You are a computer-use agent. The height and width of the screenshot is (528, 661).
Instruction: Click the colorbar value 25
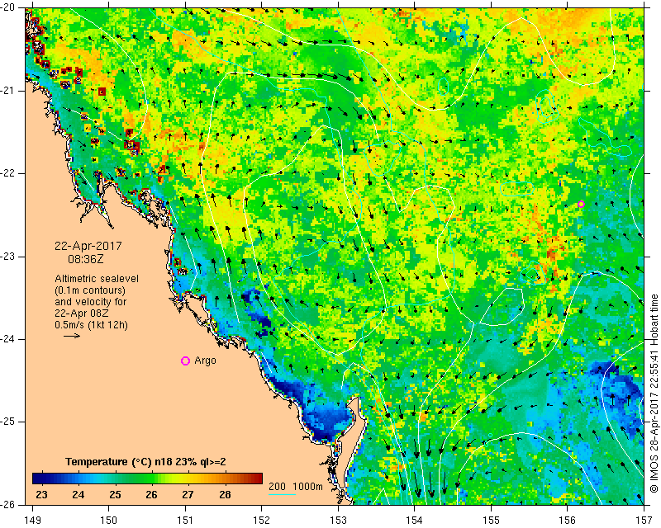pyautogui.click(x=115, y=495)
